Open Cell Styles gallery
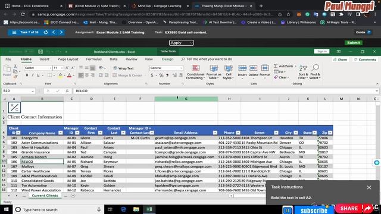Image resolution: width=381 pixels, height=214 pixels. tap(228, 72)
